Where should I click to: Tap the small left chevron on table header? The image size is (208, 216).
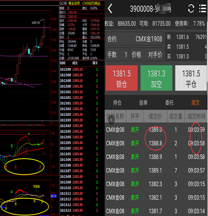pyautogui.click(x=112, y=120)
